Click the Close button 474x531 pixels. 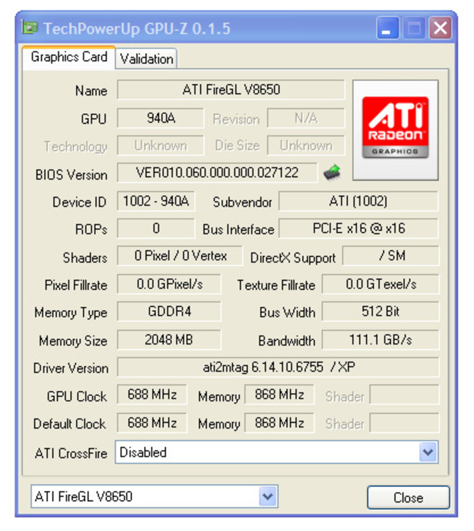tap(408, 497)
